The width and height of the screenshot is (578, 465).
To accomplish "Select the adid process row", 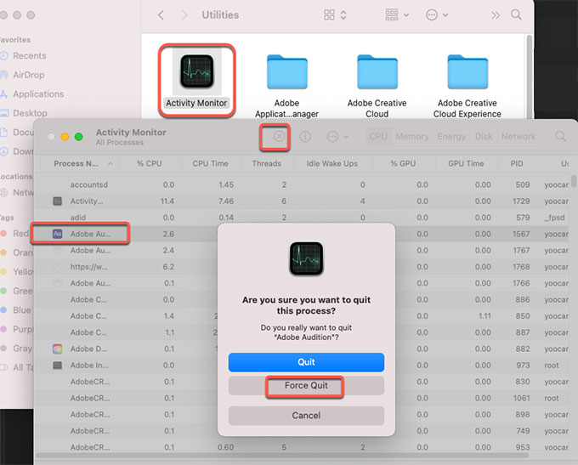I will pos(303,218).
